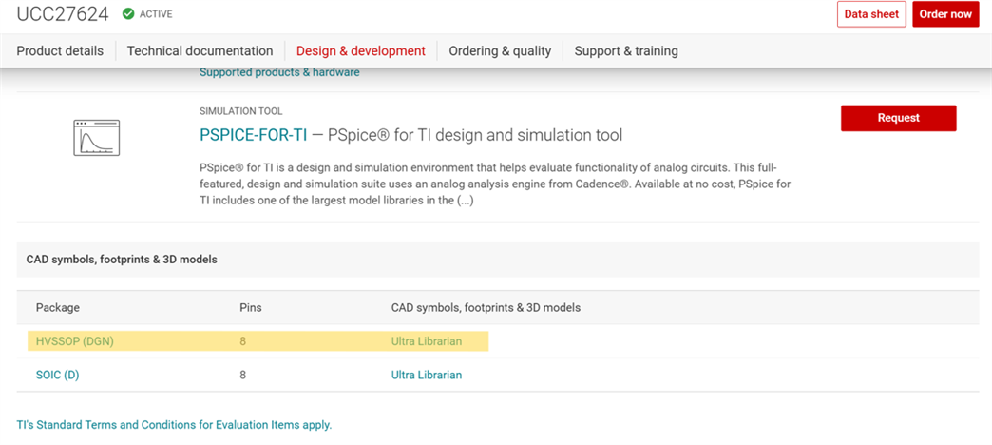Open the HVSSOP (DGN) package link

coord(75,341)
